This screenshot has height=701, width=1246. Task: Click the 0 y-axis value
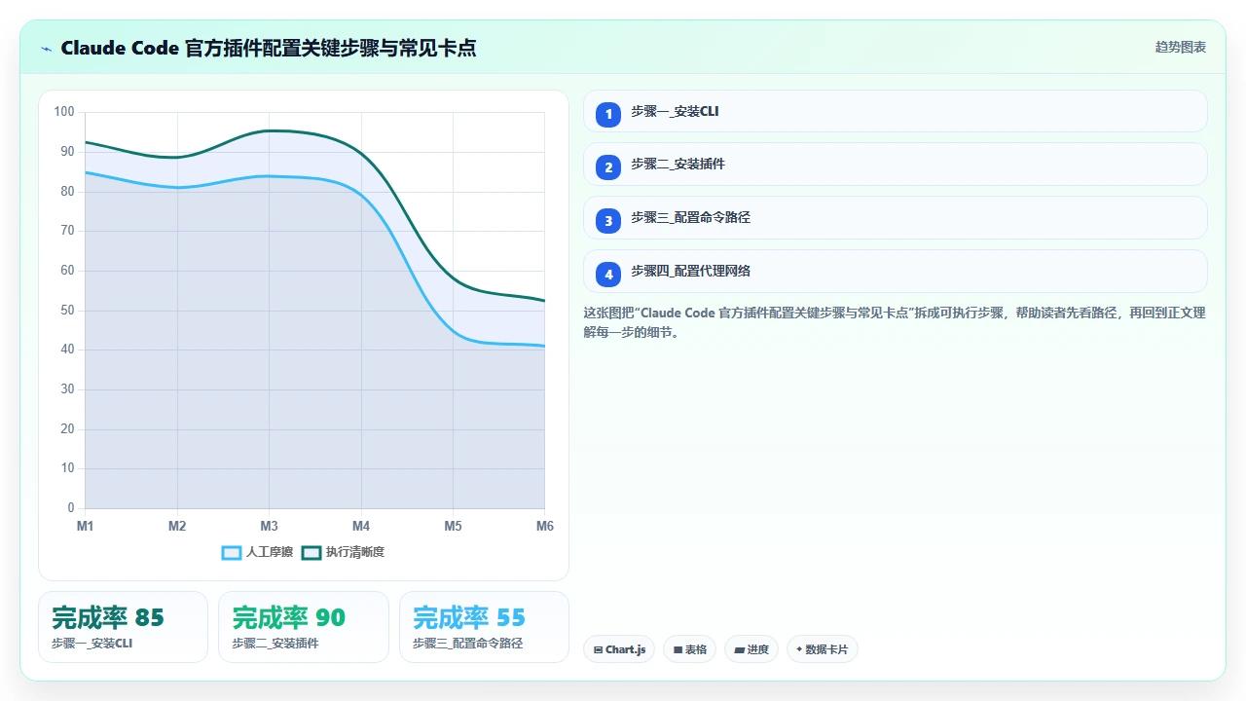[x=71, y=508]
